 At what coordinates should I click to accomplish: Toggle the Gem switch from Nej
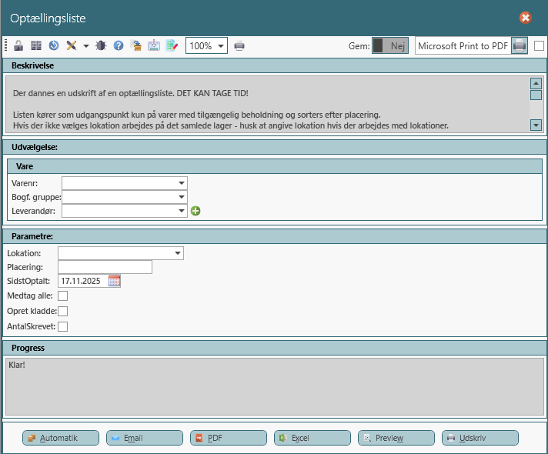pos(389,46)
